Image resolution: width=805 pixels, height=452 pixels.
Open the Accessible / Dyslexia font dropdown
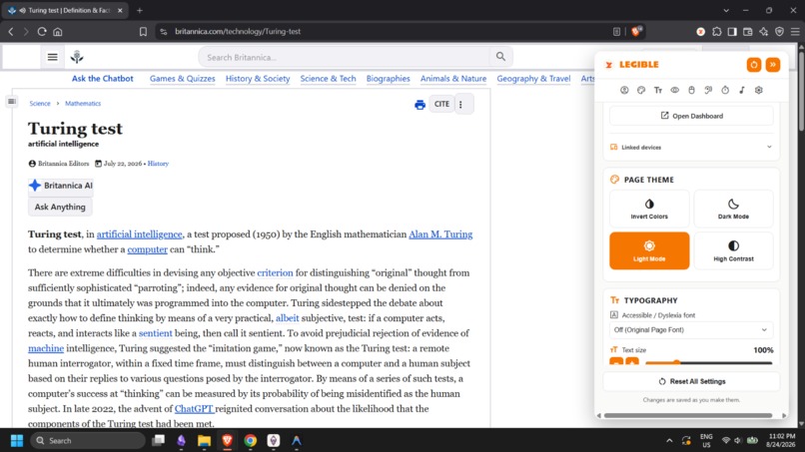691,330
